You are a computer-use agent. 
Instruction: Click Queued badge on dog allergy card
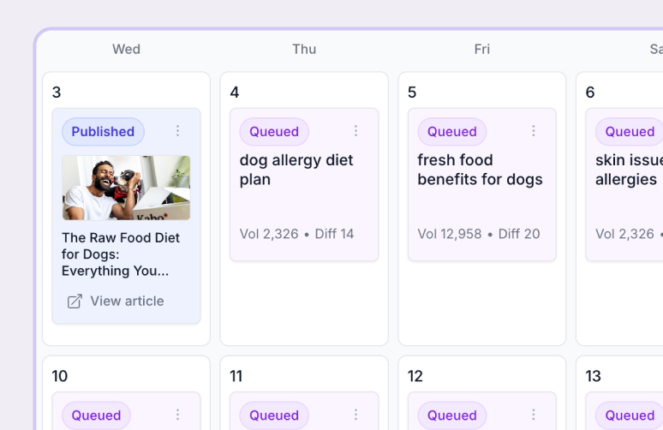coord(274,132)
